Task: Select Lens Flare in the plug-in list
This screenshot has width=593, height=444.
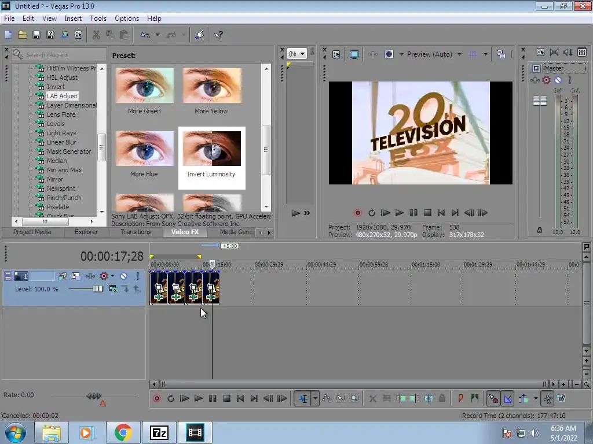Action: click(x=61, y=114)
